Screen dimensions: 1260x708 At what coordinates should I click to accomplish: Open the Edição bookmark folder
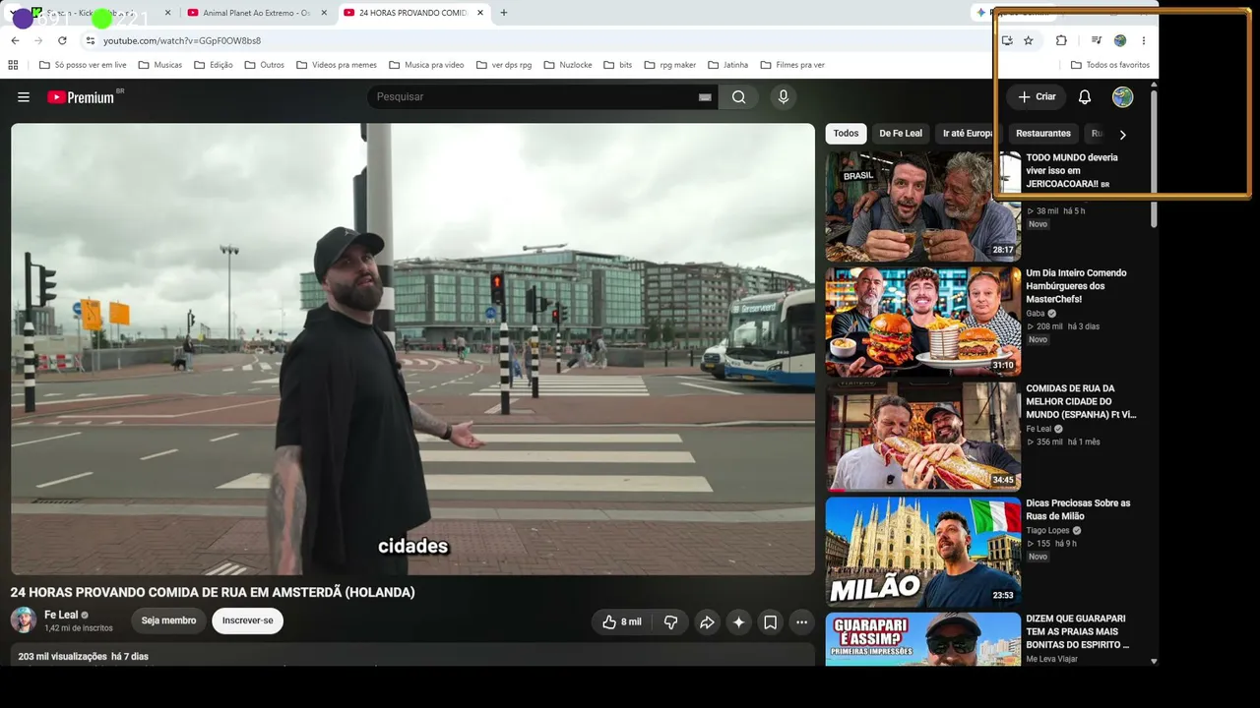214,65
